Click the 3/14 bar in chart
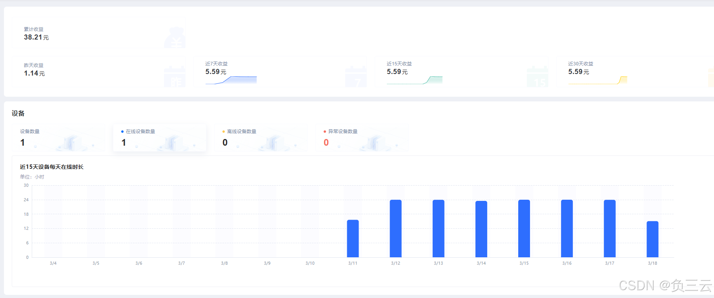 [481, 229]
